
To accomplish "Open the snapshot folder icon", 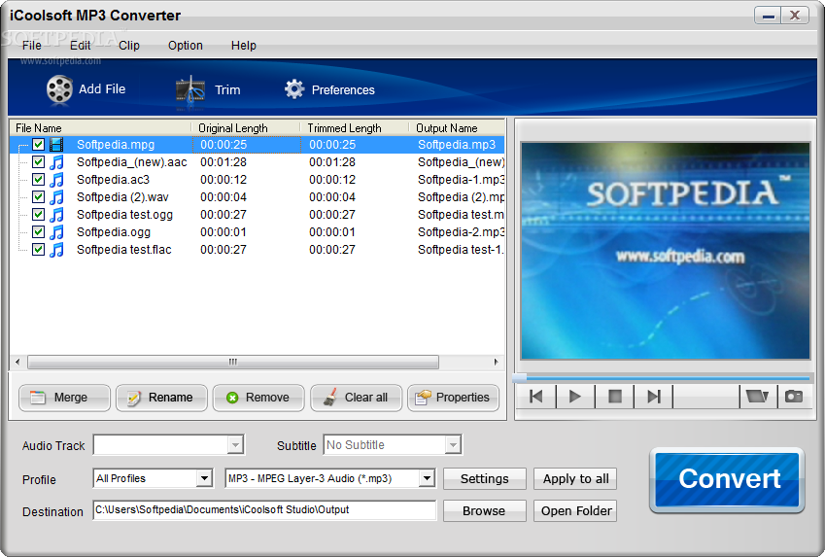I will tap(757, 396).
